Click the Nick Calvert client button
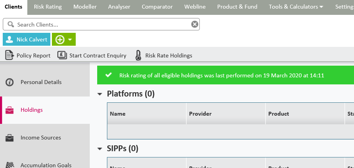The width and height of the screenshot is (354, 168). pos(27,39)
